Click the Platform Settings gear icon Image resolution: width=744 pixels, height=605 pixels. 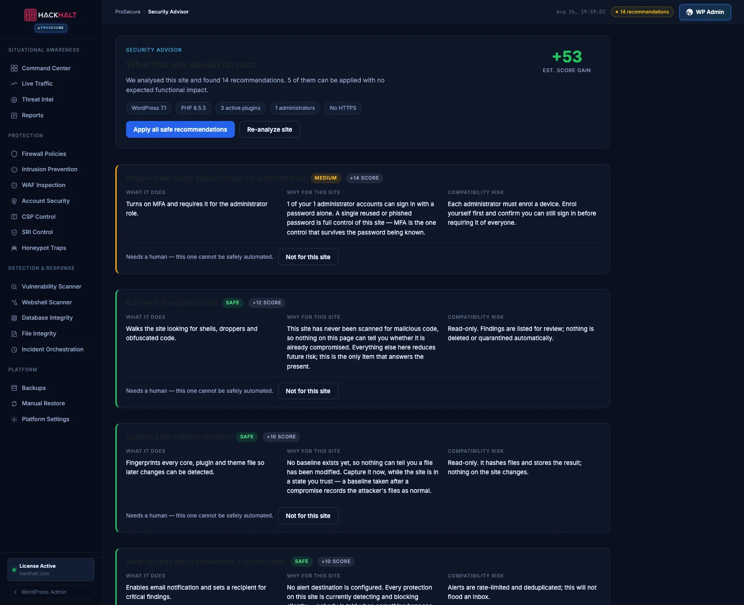14,419
